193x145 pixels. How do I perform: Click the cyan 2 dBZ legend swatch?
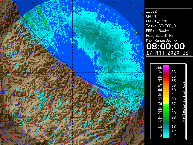(x=166, y=135)
